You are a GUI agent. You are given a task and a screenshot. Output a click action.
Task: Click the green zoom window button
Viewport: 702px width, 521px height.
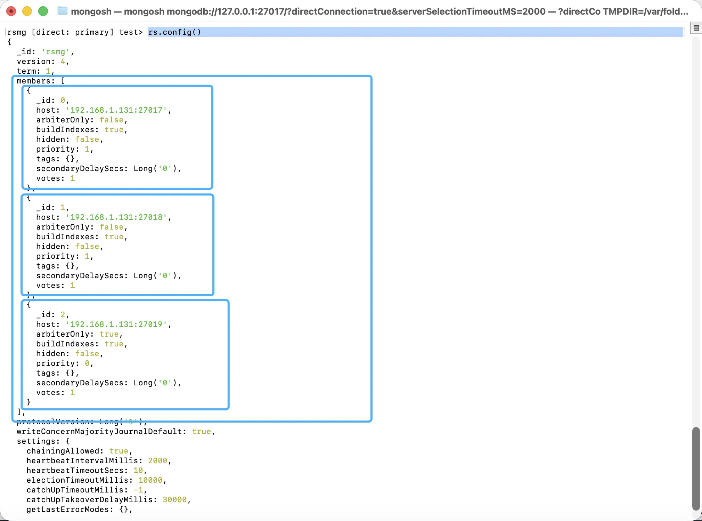(43, 11)
